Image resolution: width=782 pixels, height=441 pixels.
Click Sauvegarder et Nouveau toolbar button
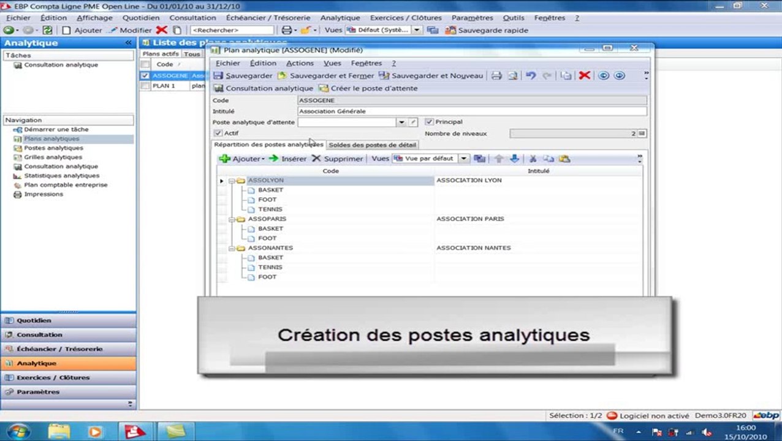(431, 75)
